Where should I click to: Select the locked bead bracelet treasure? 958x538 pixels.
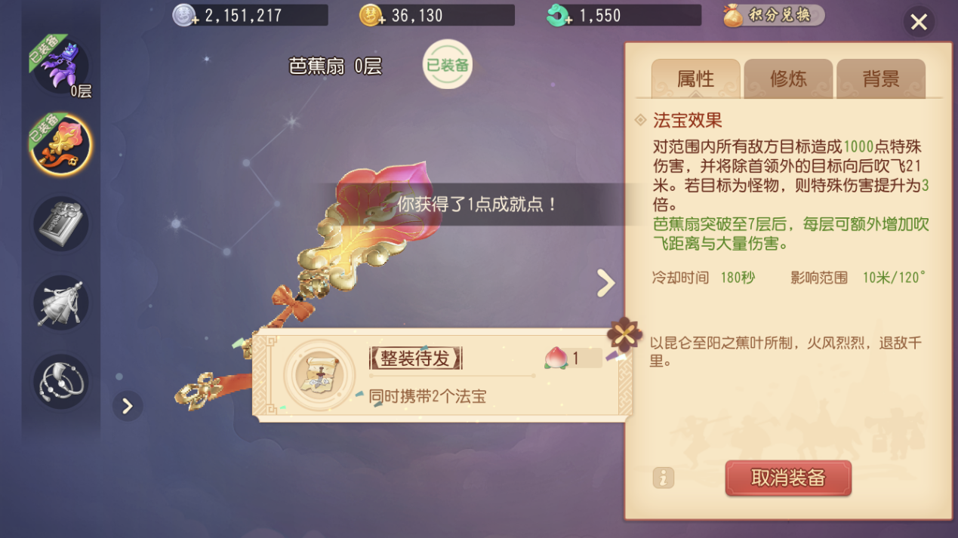coord(60,382)
